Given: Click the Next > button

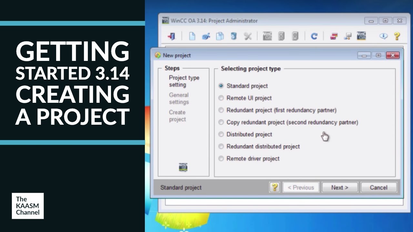Looking at the screenshot, I should (x=340, y=188).
